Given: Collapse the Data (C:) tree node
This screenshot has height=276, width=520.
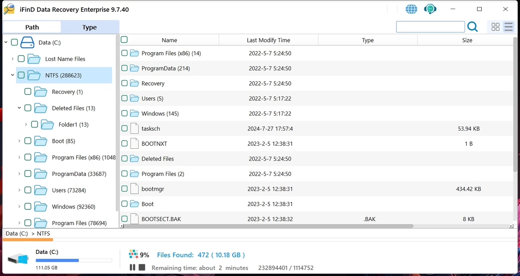Looking at the screenshot, I should point(6,42).
